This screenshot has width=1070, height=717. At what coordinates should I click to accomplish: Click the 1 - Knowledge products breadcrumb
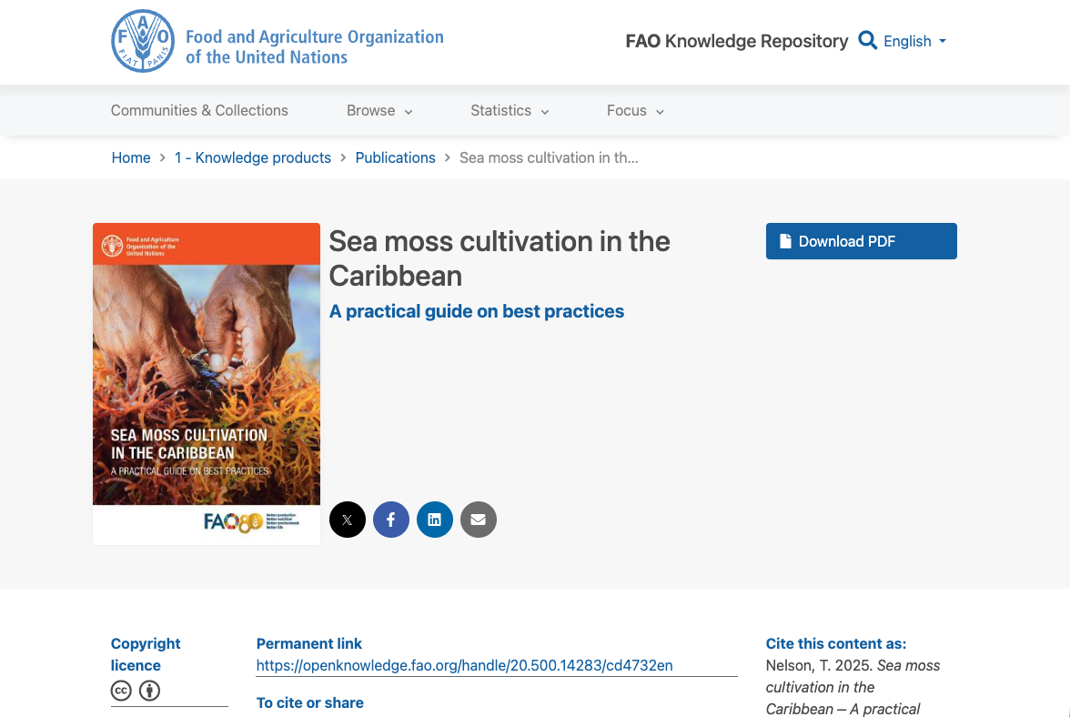[x=252, y=157]
